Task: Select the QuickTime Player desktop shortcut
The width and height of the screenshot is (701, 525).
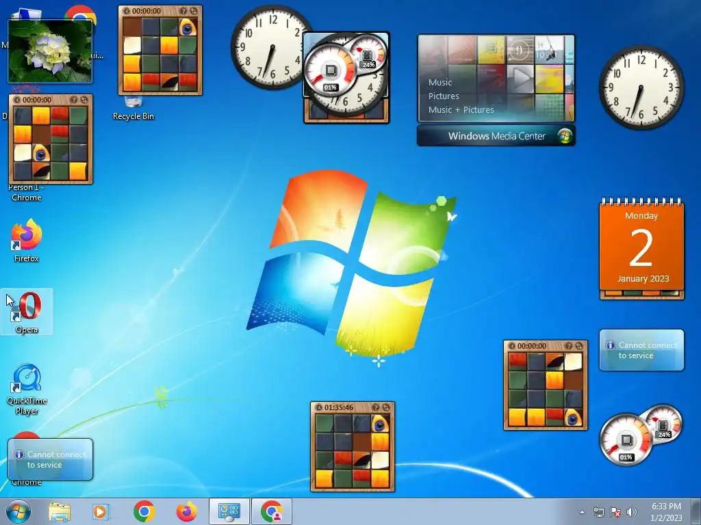Action: pyautogui.click(x=27, y=389)
